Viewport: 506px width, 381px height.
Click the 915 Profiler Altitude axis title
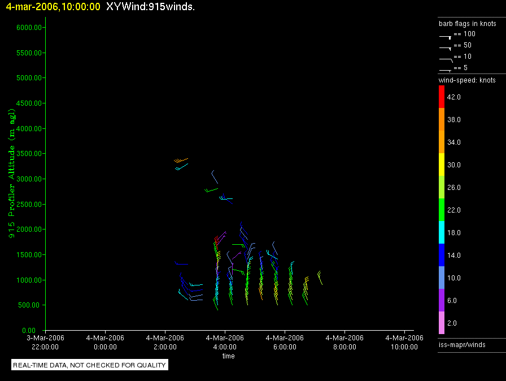pos(12,174)
